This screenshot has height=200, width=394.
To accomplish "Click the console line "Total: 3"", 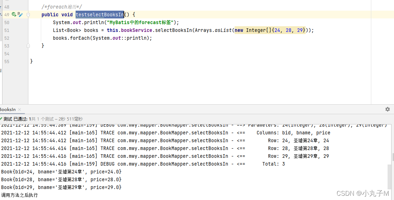I will pyautogui.click(x=143, y=164).
